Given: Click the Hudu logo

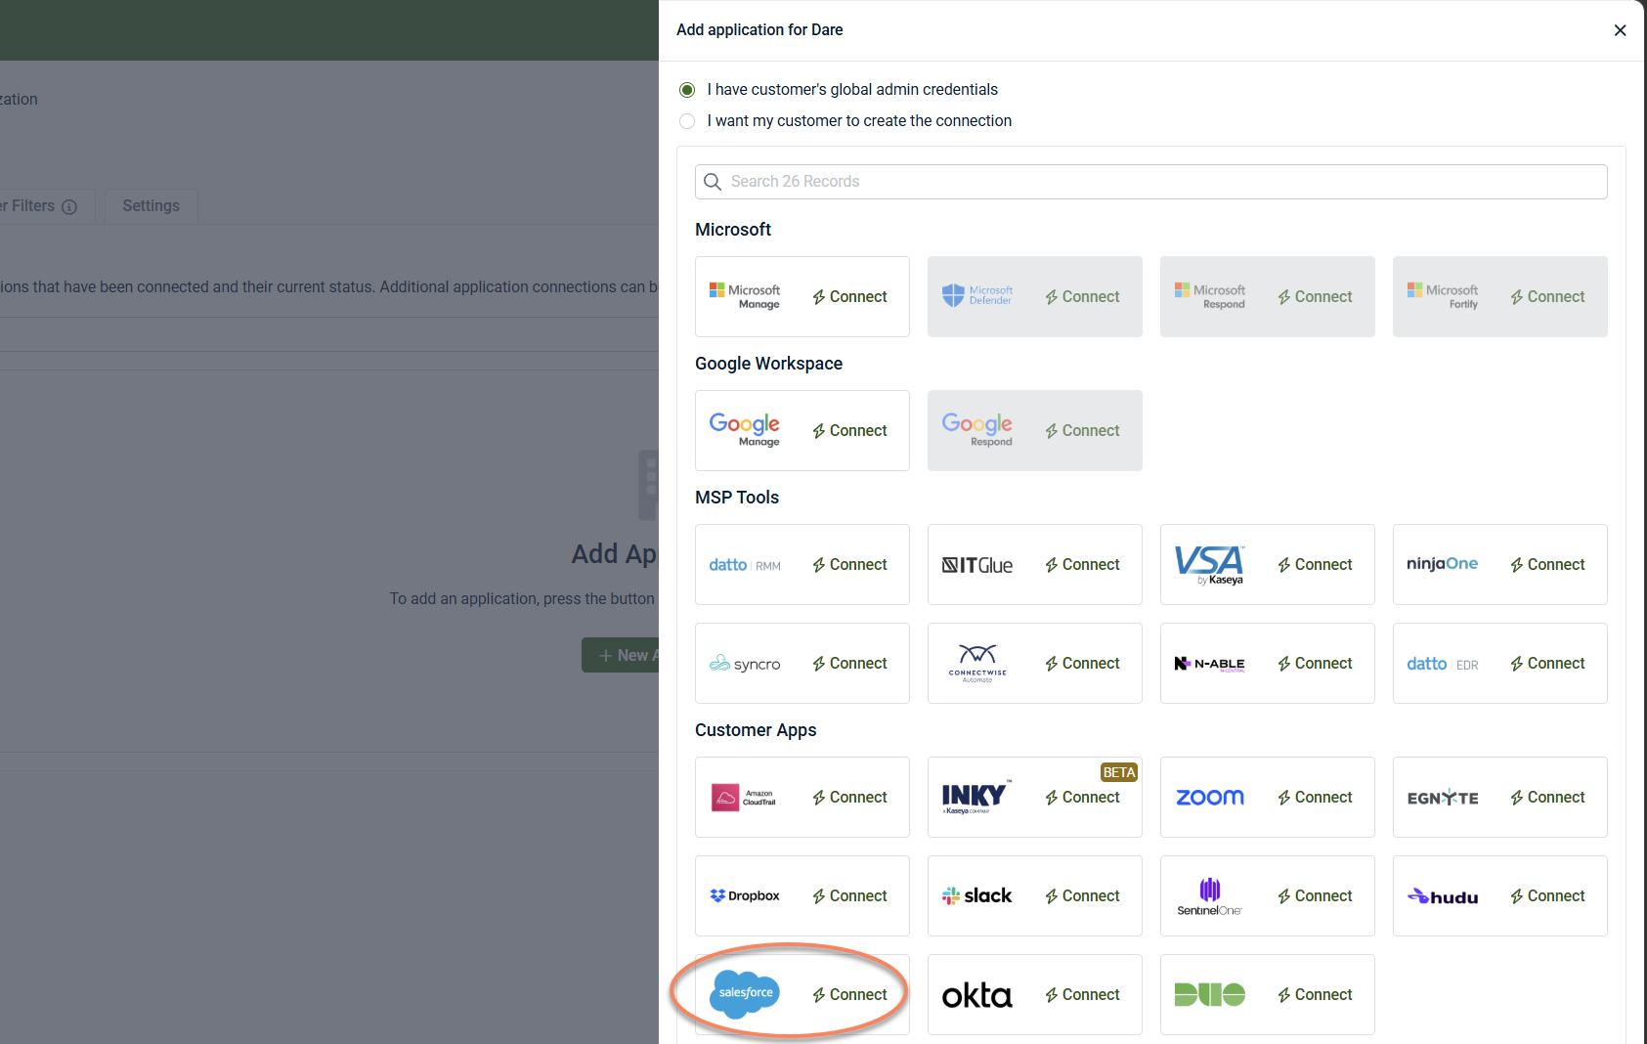Looking at the screenshot, I should click(x=1443, y=896).
